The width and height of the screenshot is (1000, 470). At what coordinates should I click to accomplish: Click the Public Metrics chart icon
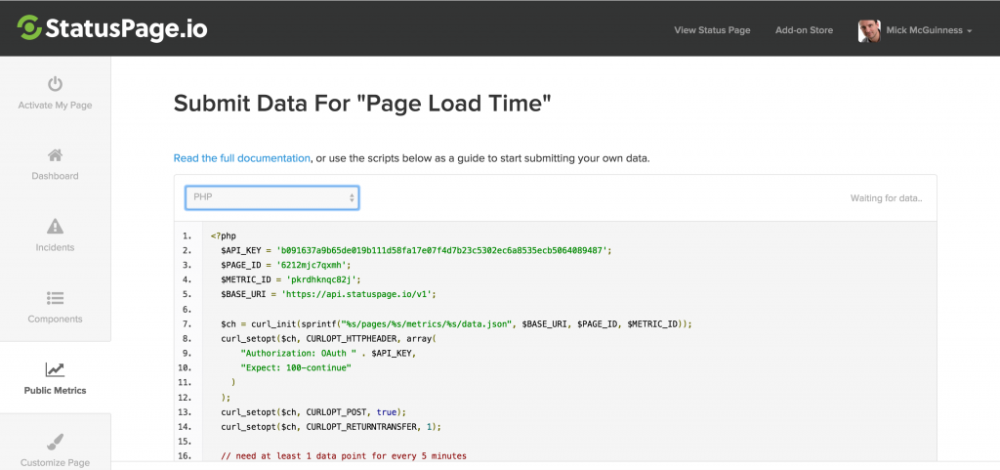(x=55, y=369)
